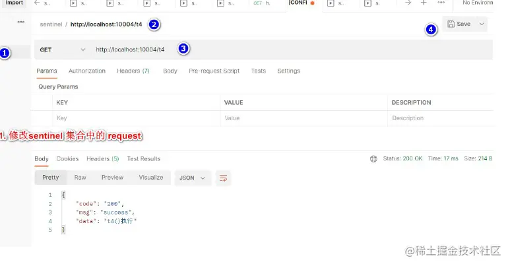Click the "data": "t4()执行" response line
This screenshot has height=266, width=510.
click(106, 221)
